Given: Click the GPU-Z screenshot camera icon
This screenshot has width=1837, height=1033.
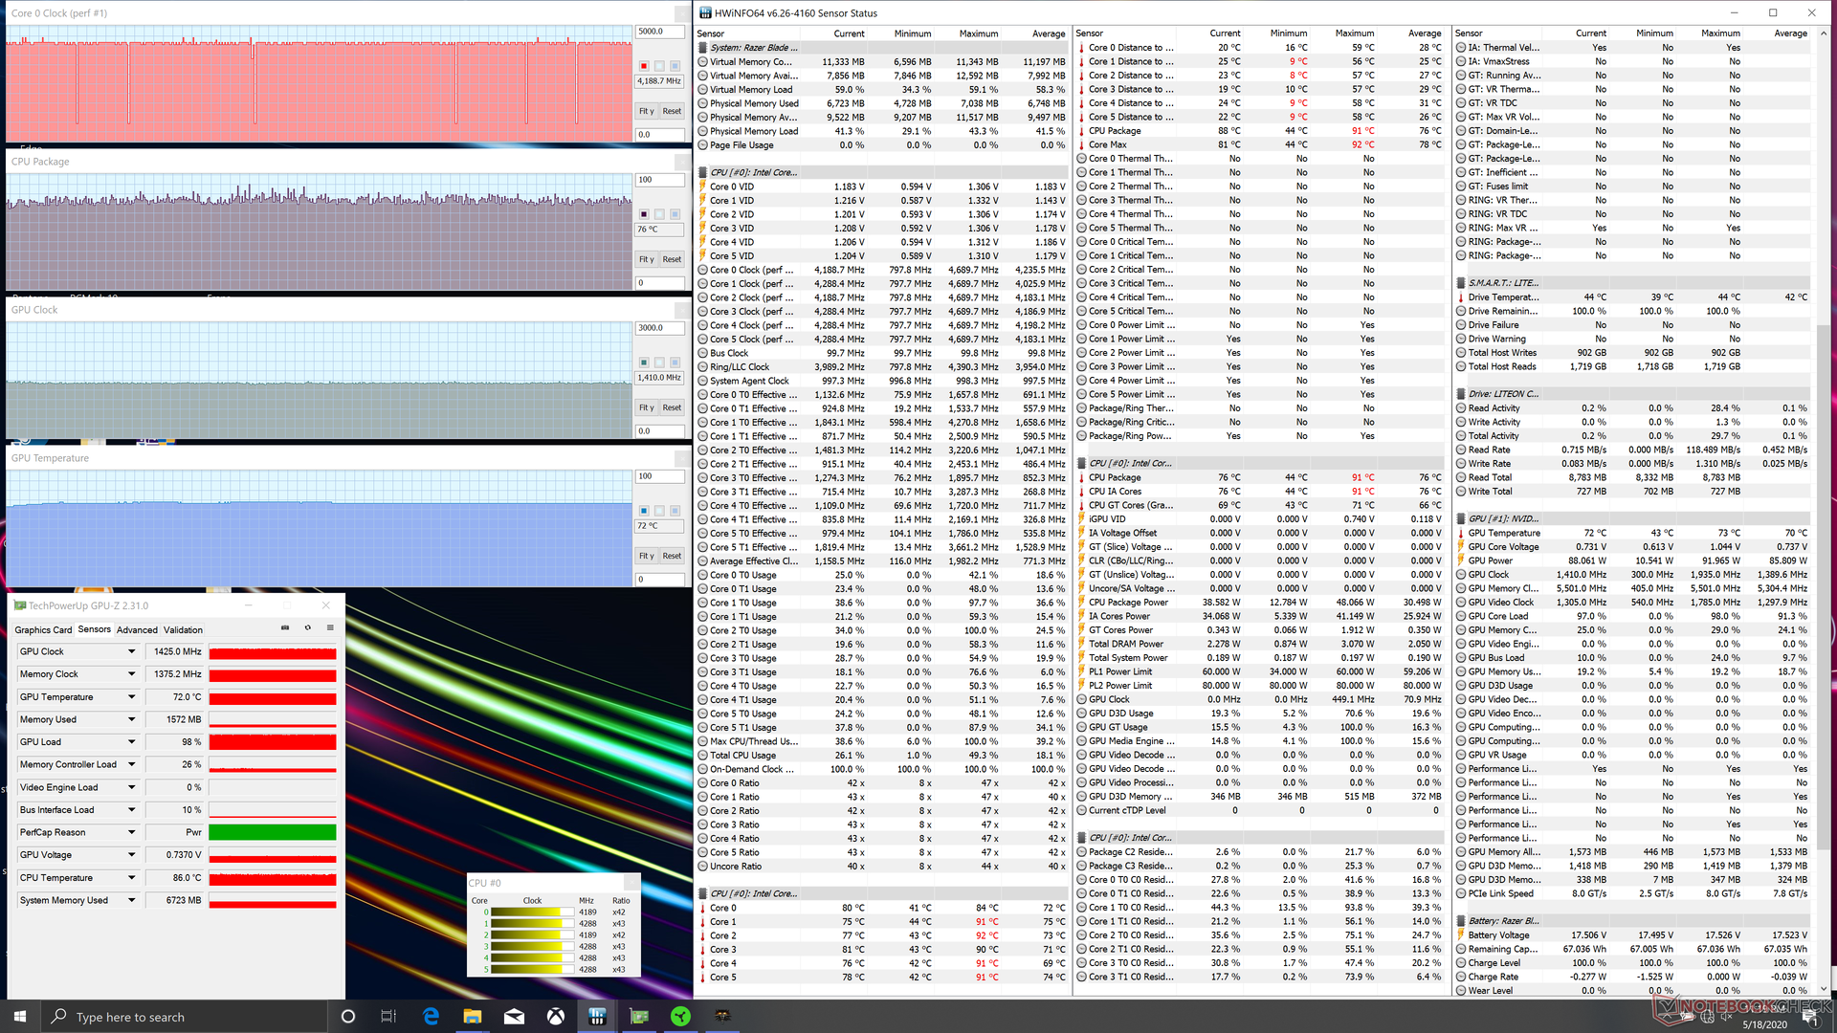Looking at the screenshot, I should tap(285, 628).
